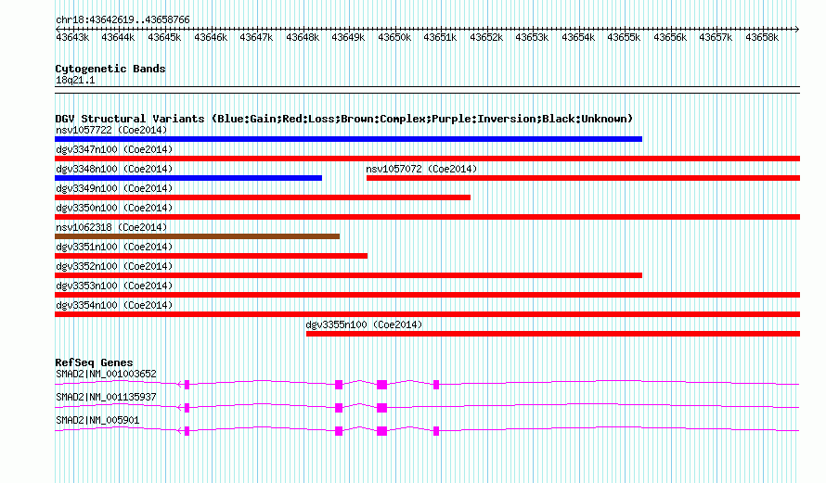Click the dgv3355n100 (Coe2014) variant label
Viewport: 826px width, 483px height.
point(364,324)
